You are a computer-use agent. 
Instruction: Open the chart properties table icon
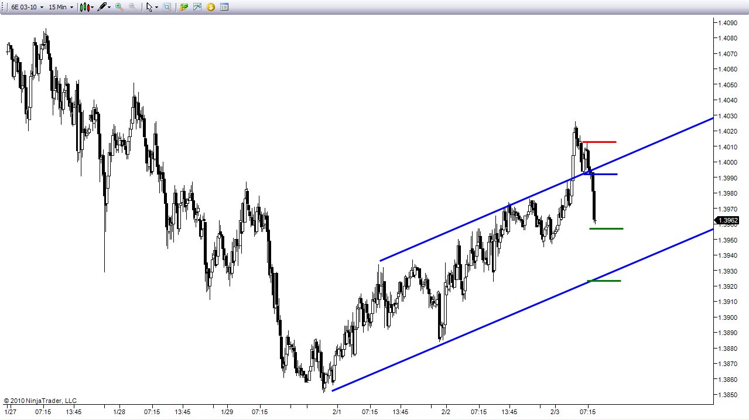pyautogui.click(x=224, y=7)
